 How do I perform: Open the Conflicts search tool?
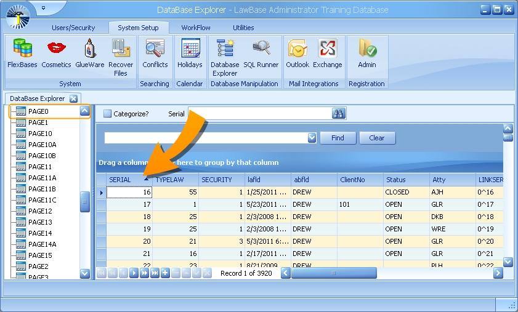[x=155, y=54]
